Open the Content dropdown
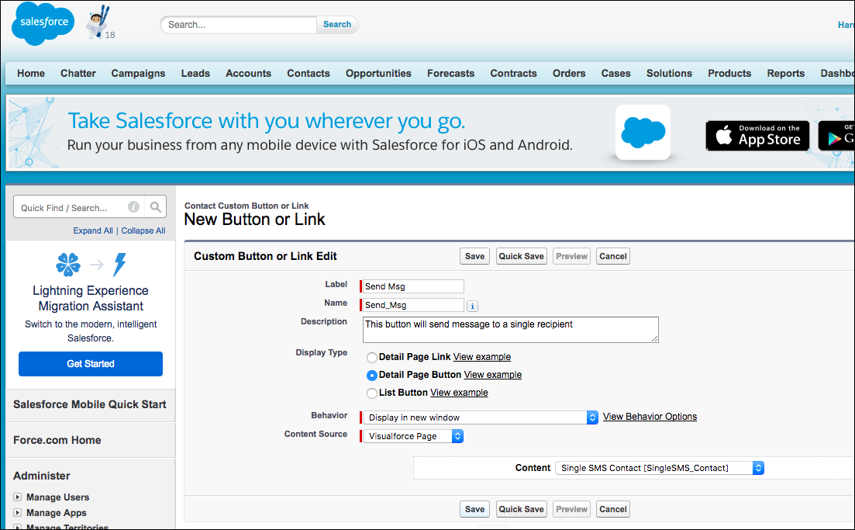The height and width of the screenshot is (530, 855). pyautogui.click(x=659, y=468)
